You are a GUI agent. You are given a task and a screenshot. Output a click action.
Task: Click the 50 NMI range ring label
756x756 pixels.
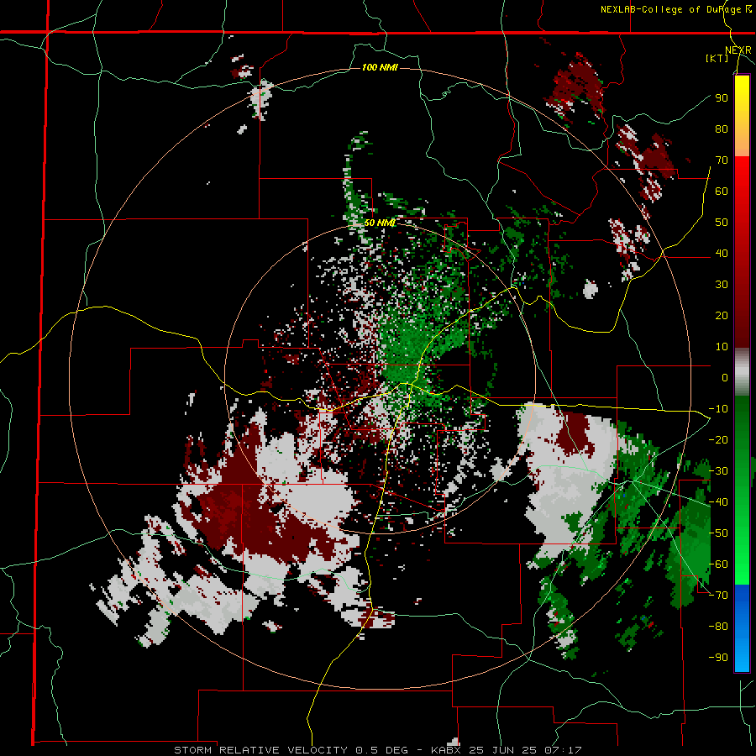380,223
